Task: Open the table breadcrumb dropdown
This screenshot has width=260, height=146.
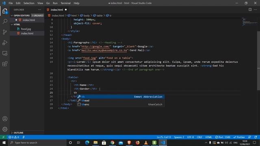Action: point(98,15)
